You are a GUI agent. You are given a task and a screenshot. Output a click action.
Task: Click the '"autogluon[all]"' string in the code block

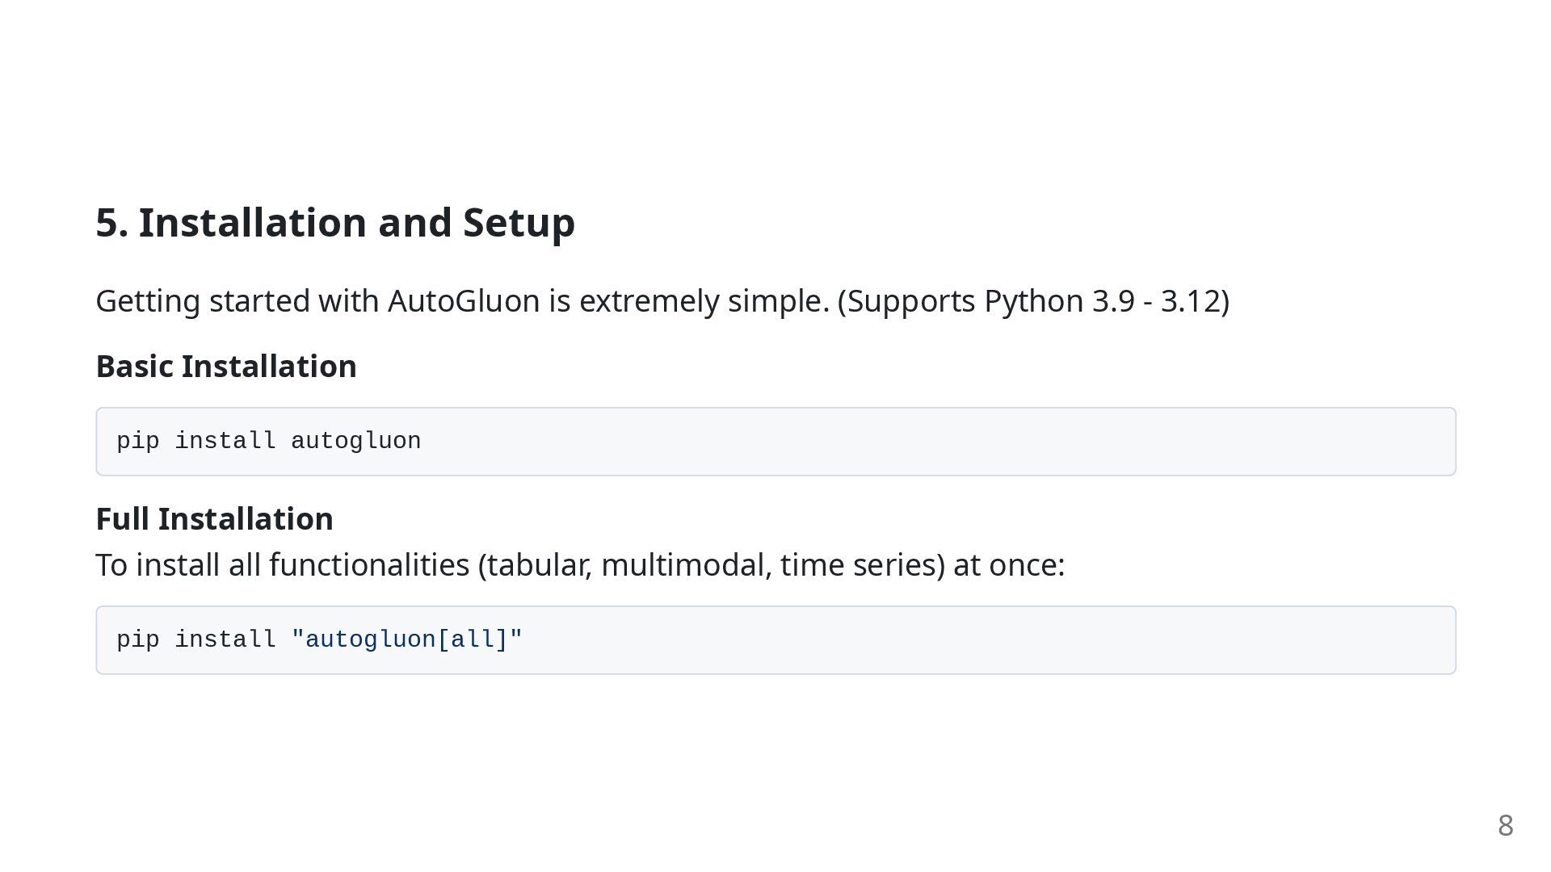tap(406, 639)
